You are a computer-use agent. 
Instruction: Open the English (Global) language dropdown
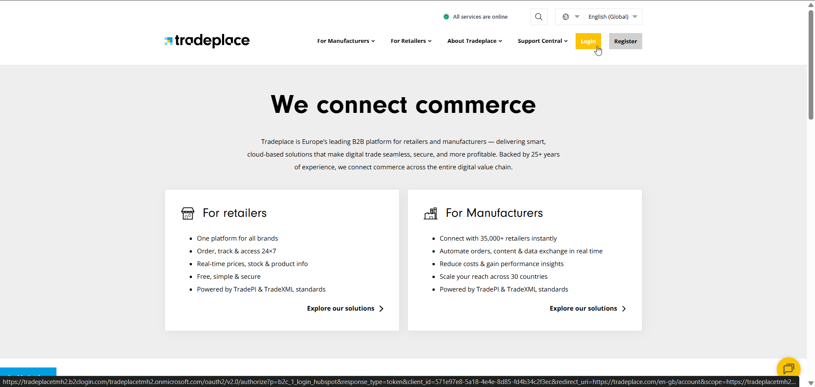point(613,17)
